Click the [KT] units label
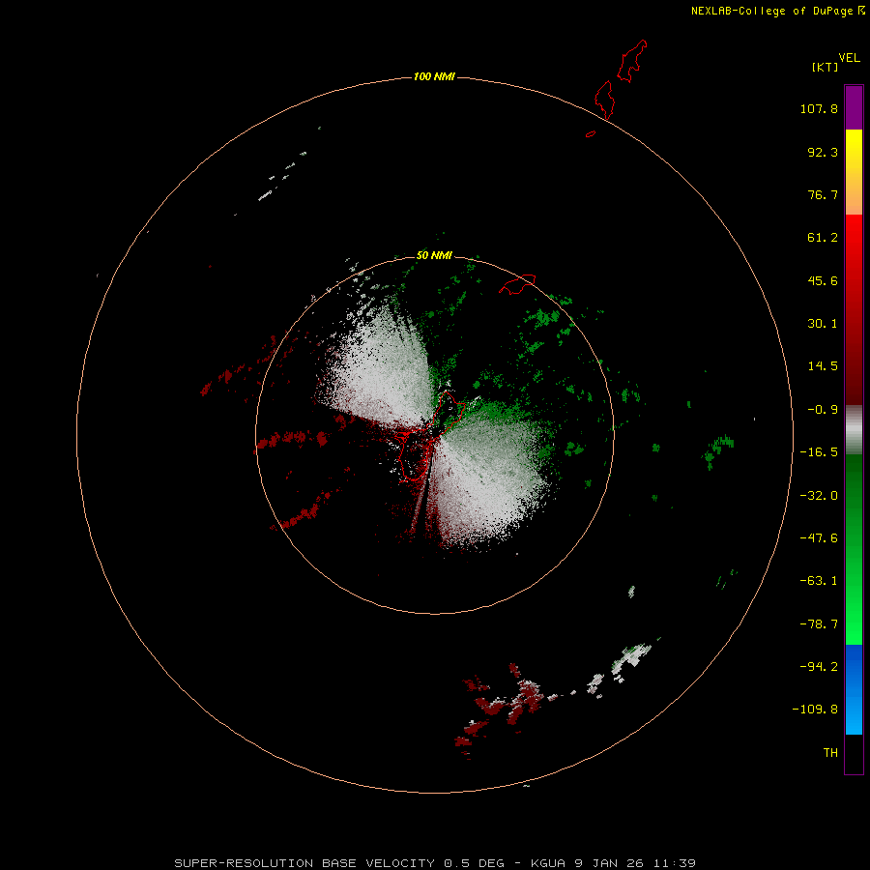 pos(826,67)
